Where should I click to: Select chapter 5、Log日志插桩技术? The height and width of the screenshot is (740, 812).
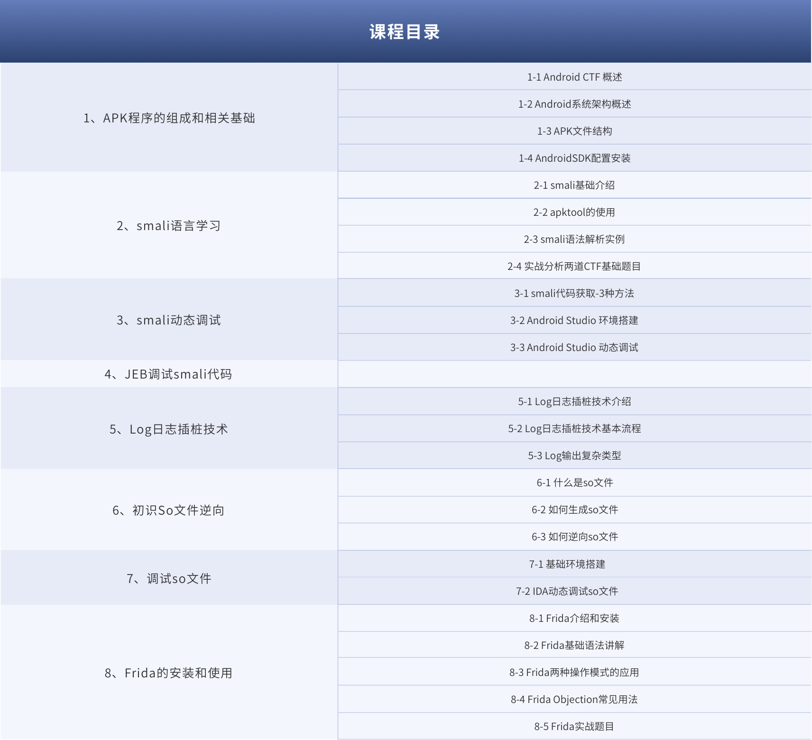point(169,429)
